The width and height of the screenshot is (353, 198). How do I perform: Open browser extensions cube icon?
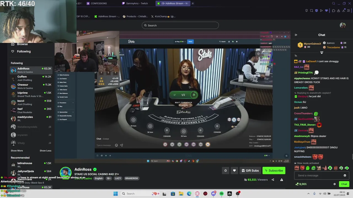[333, 10]
